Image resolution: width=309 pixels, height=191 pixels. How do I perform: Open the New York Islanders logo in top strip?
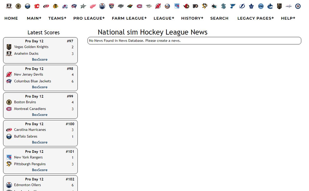[x=167, y=6]
